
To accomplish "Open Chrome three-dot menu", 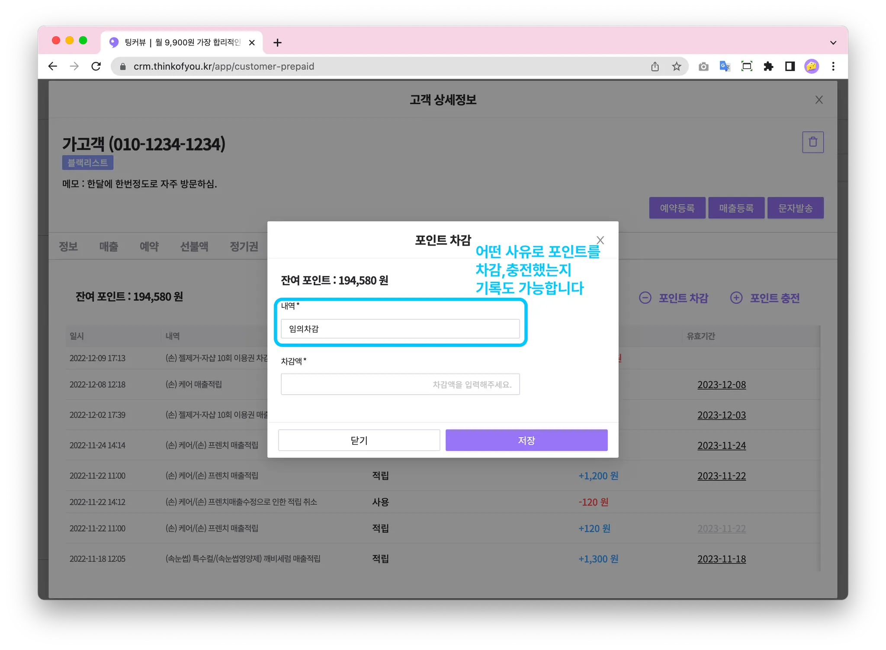I will pyautogui.click(x=833, y=66).
